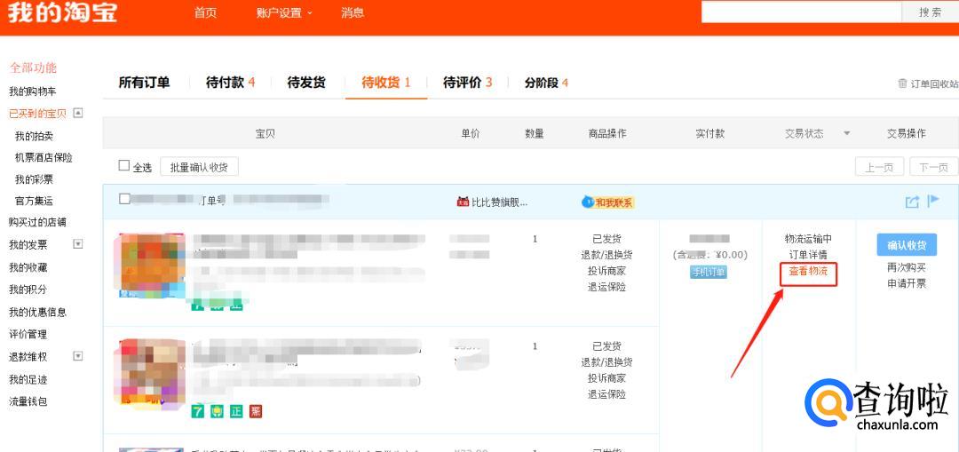
Task: Click the 物流运输中 status text
Action: click(808, 239)
